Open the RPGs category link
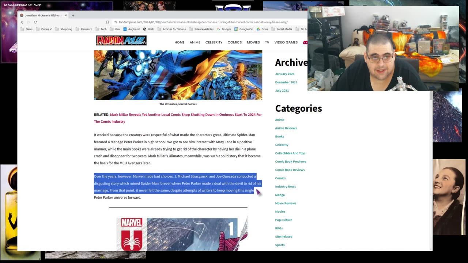Screen dimensions: 468x263 pos(279,228)
